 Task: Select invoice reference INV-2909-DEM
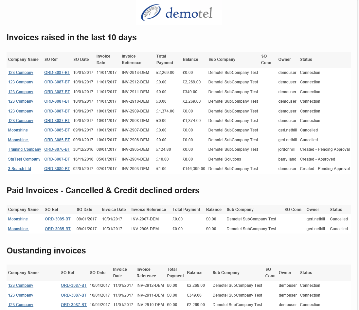(x=135, y=111)
